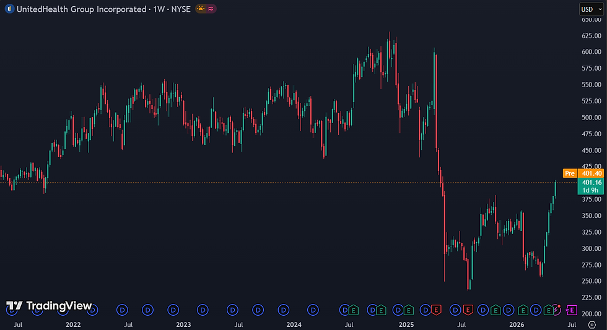Open the September 2023 dividend marker
Viewport: 607px width, 330px height.
[x=258, y=310]
